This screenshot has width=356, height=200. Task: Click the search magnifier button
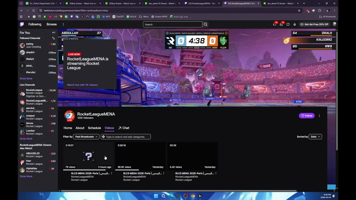(x=206, y=24)
